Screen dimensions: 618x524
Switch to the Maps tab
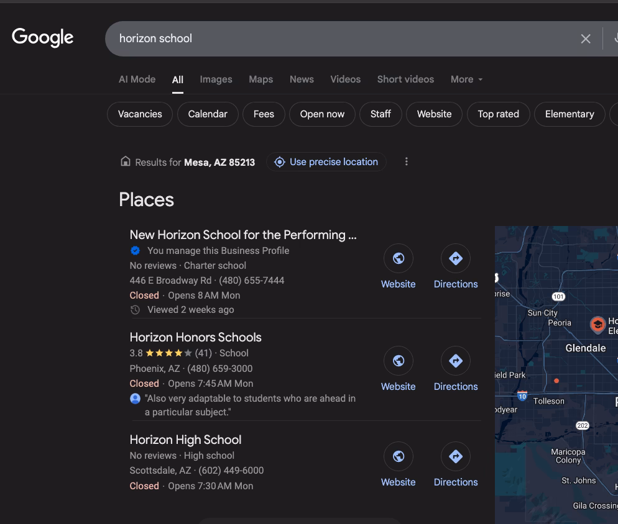[261, 79]
